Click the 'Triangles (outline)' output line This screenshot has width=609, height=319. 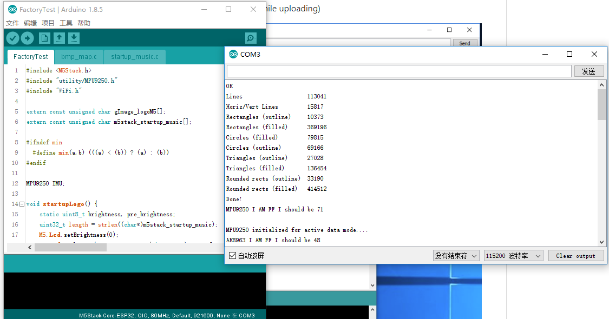tap(274, 158)
